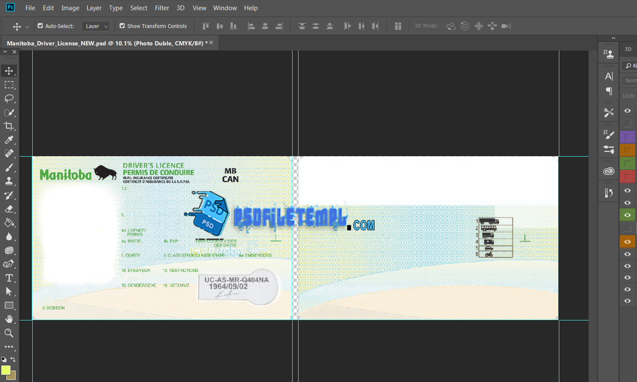Select the Paint Bucket tool
This screenshot has width=637, height=382.
[x=9, y=223]
